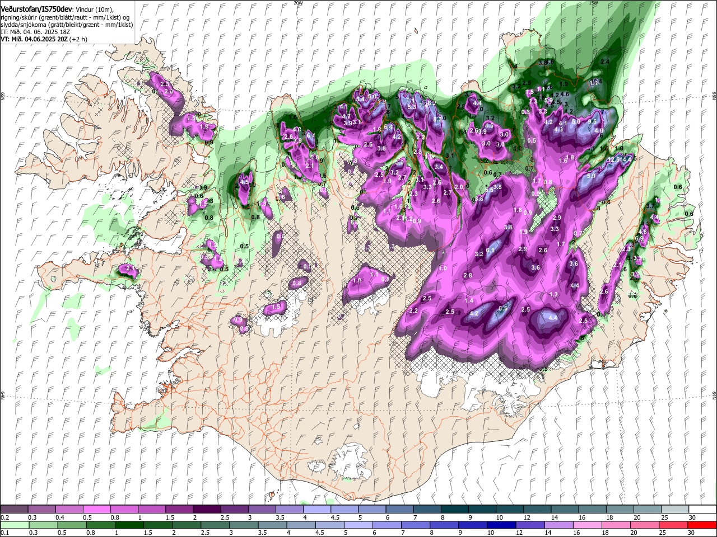Screen dimensions: 717x537
Task: Click the '9.5' precipitation value on the map
Action: pos(592,121)
